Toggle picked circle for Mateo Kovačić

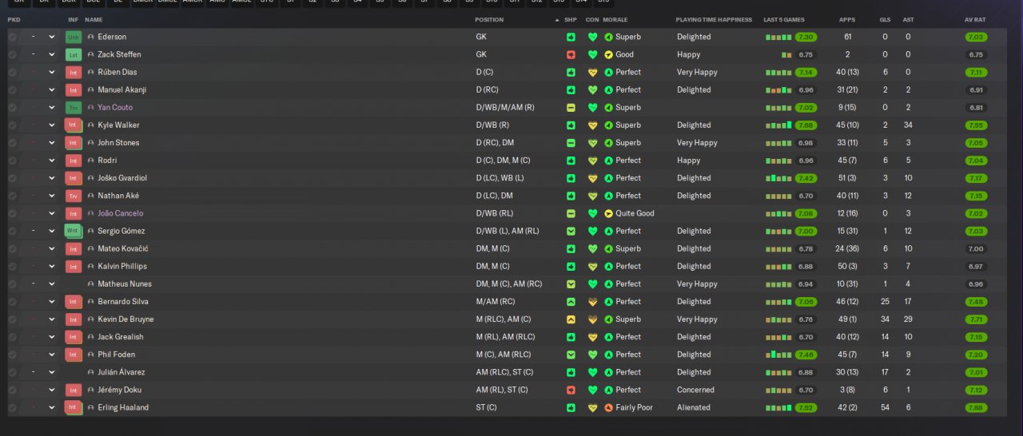12,248
